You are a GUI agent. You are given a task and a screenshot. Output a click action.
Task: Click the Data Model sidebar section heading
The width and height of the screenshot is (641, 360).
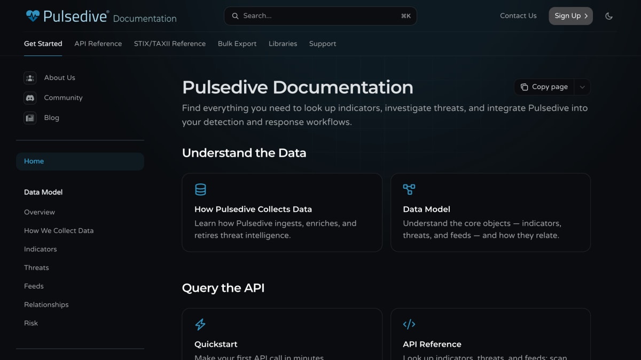(43, 193)
